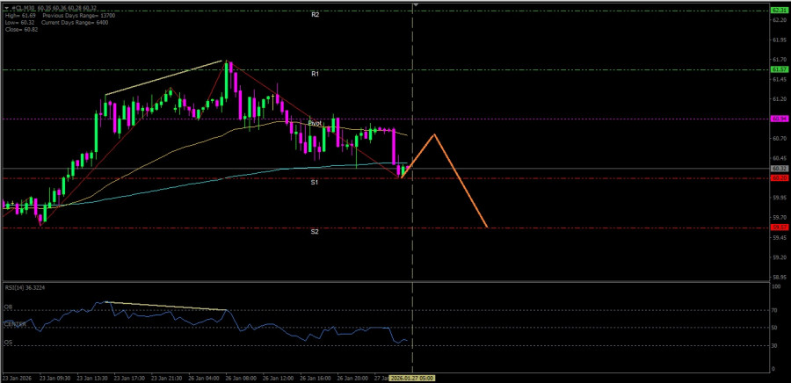This screenshot has height=383, width=791.
Task: Click the red 59.57 price tag
Action: pyautogui.click(x=778, y=228)
